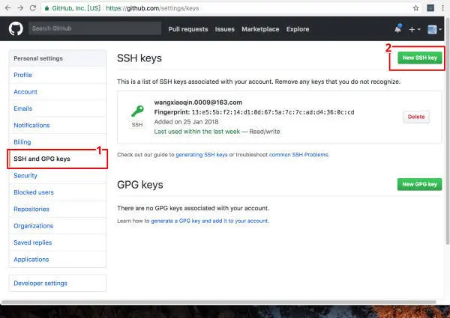Viewport: 450px width, 318px height.
Task: Open notifications bell icon
Action: point(398,28)
